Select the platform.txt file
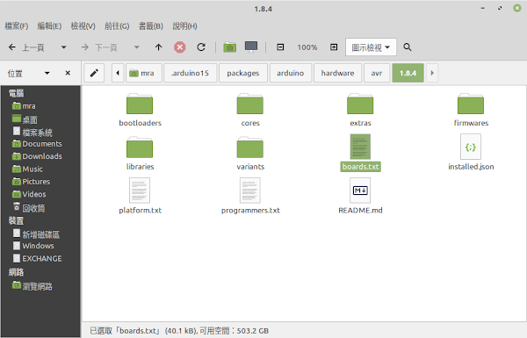This screenshot has width=527, height=338. 140,196
